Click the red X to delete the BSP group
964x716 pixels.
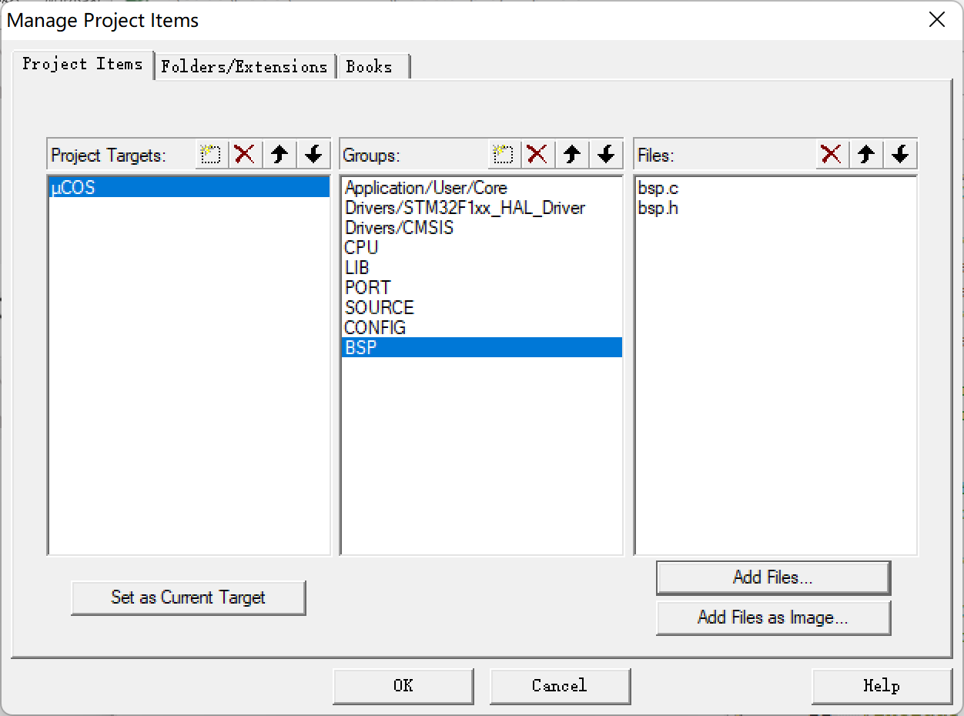coord(537,154)
